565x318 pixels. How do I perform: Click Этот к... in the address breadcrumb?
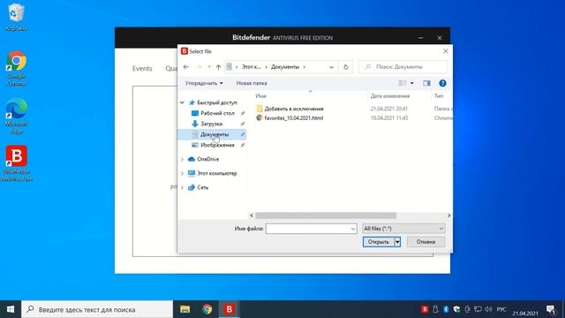point(251,67)
